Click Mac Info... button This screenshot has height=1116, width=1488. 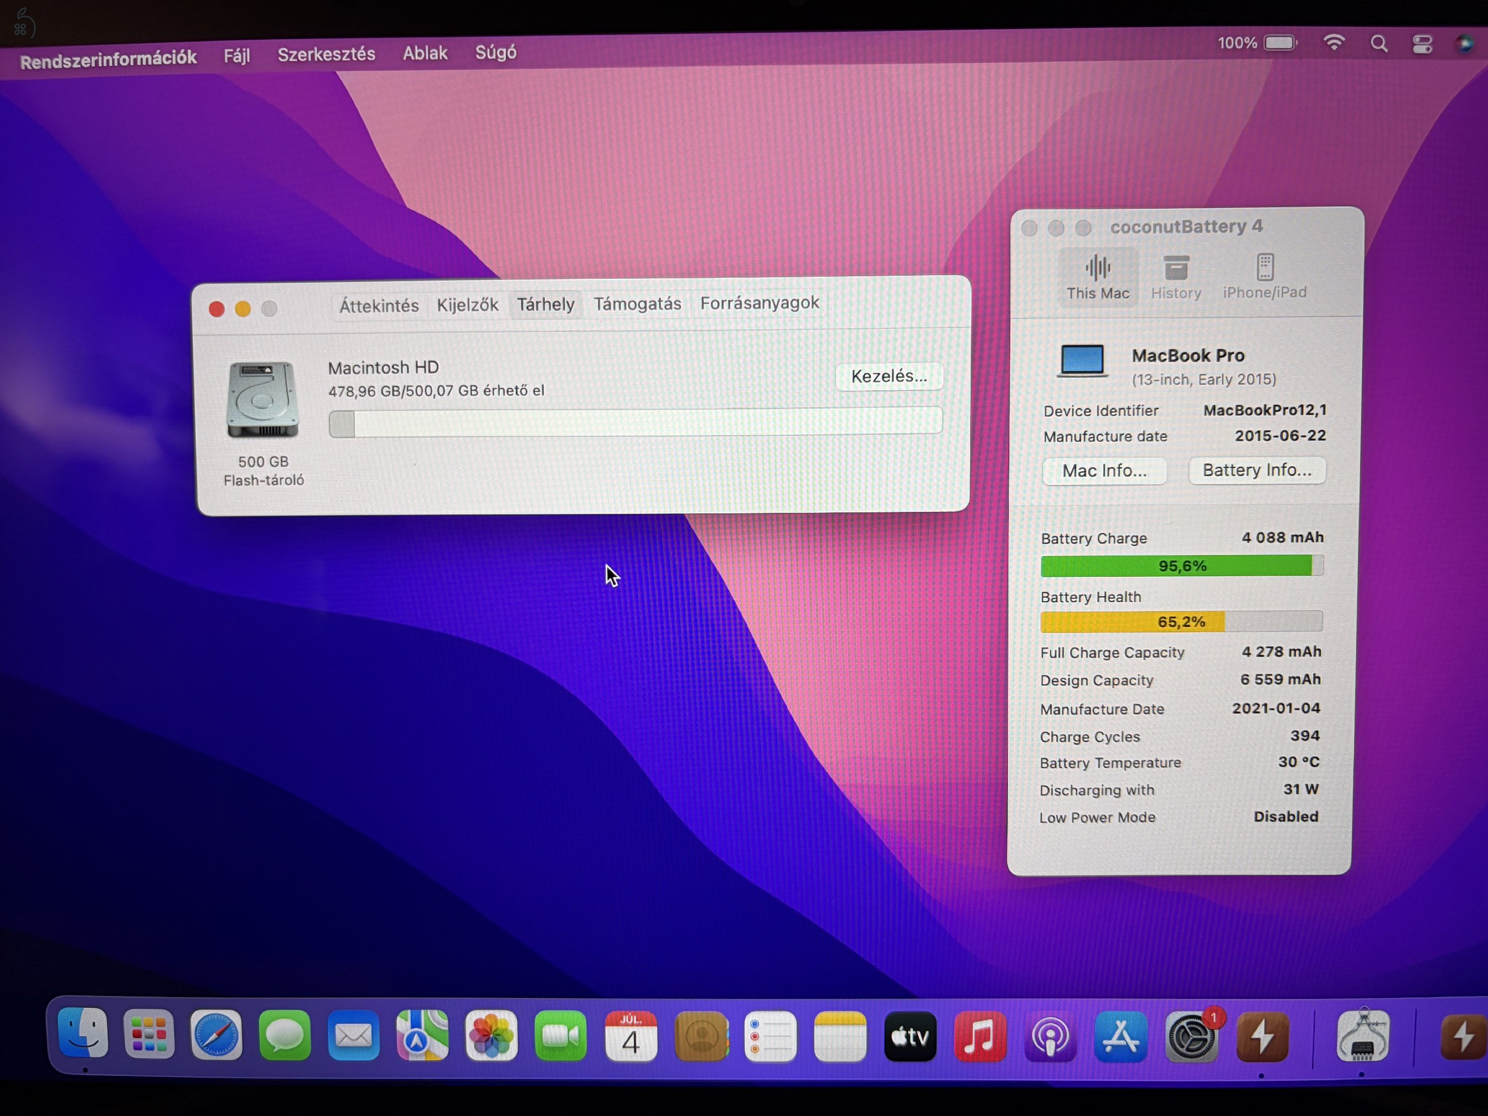(1104, 470)
